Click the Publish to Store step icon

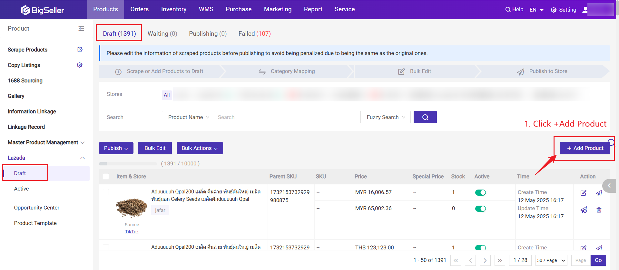521,72
